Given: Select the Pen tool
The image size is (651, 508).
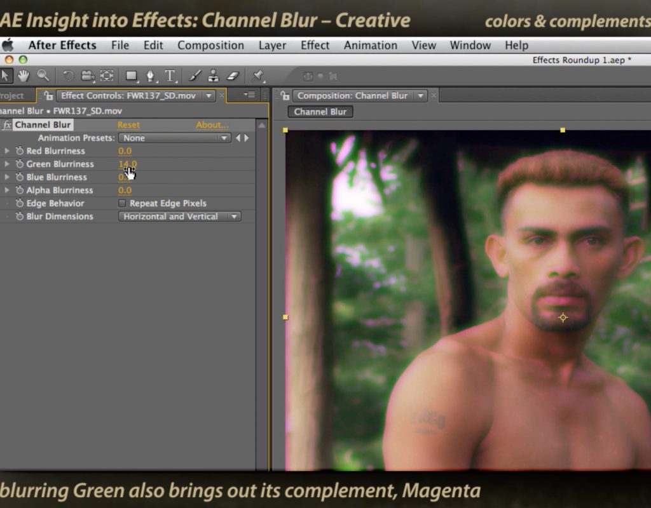Looking at the screenshot, I should [x=151, y=76].
